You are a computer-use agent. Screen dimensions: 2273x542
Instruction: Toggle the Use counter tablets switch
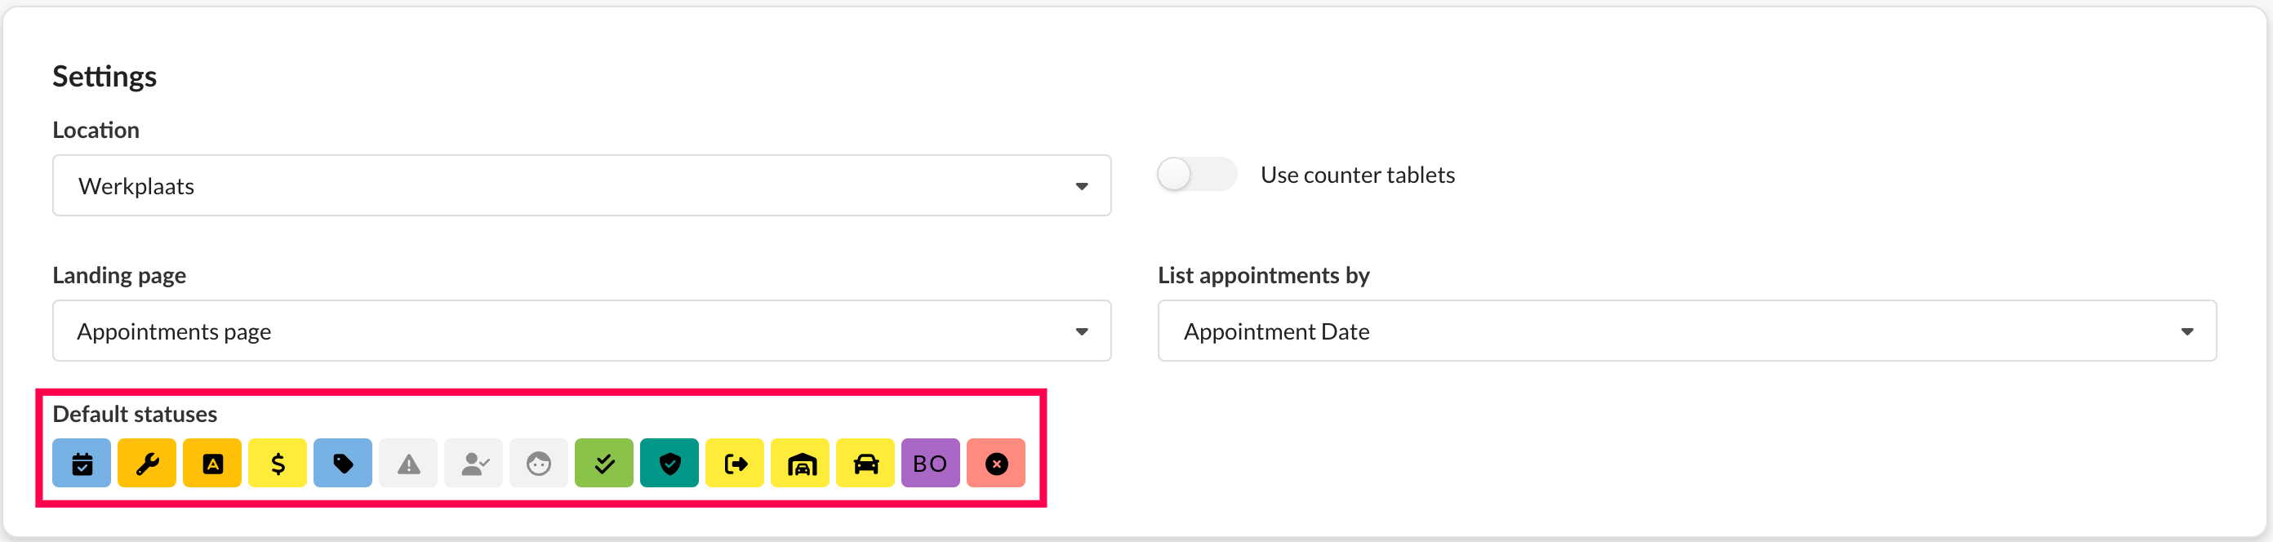(x=1196, y=175)
